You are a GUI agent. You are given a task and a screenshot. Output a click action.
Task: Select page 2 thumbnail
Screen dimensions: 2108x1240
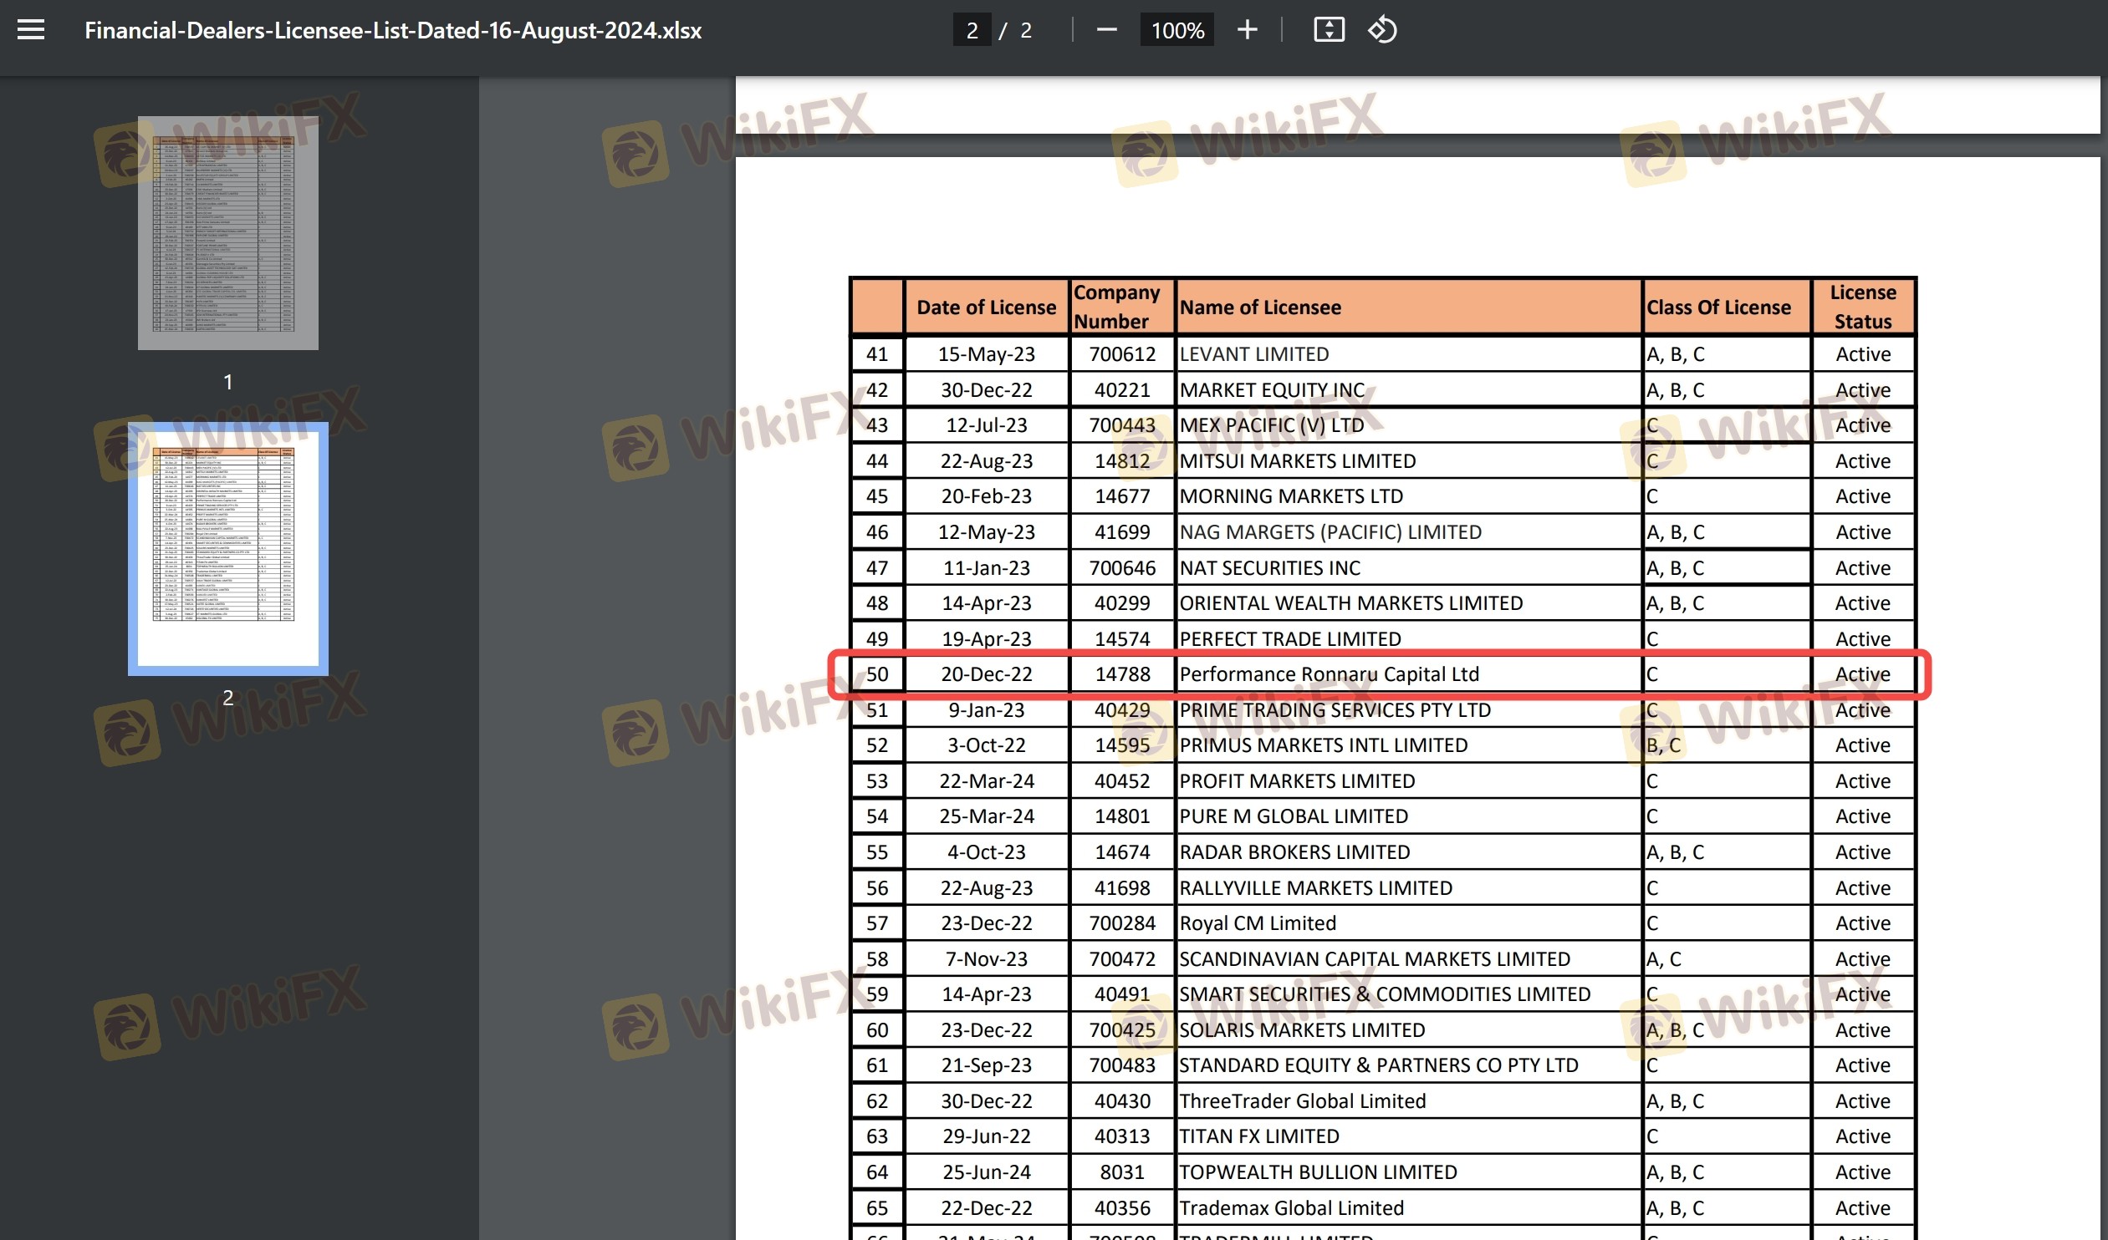click(x=227, y=547)
